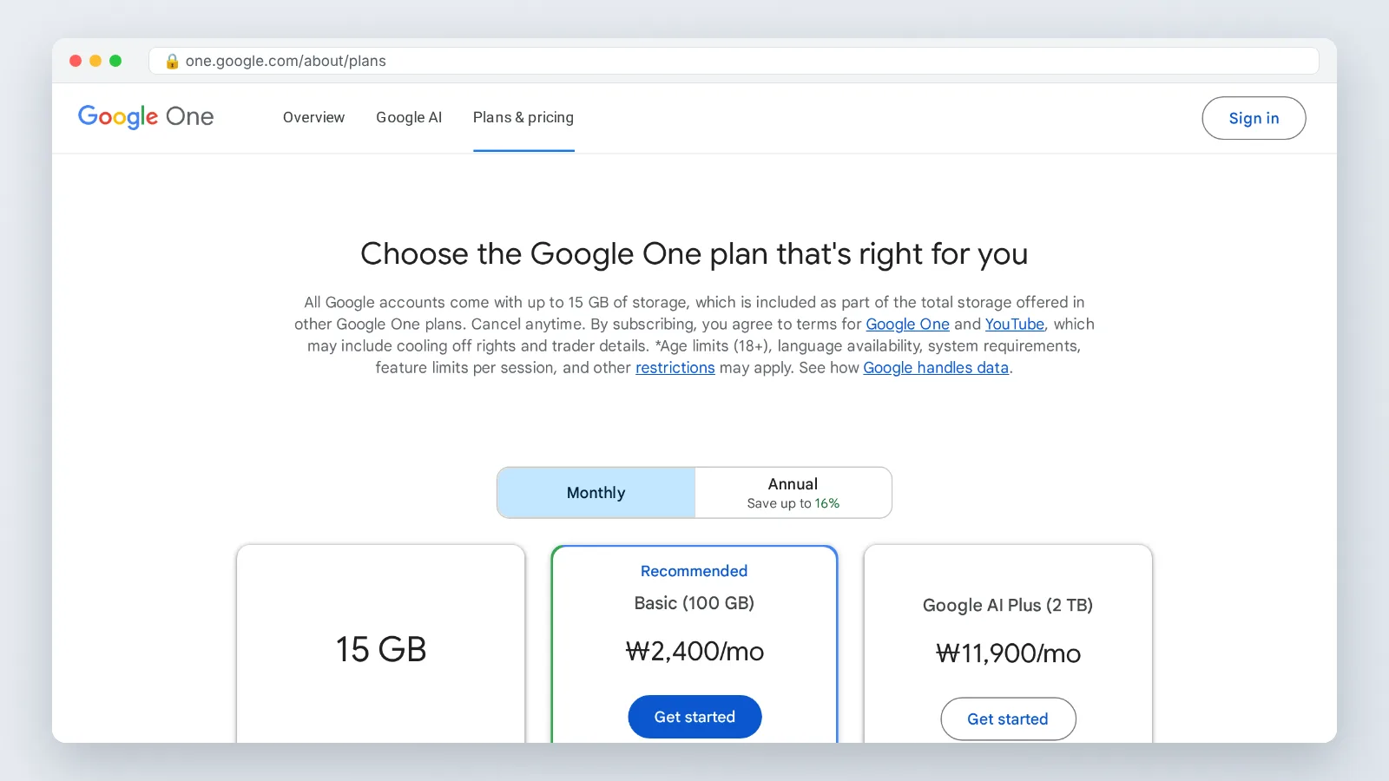Open the Google One terms link

pos(907,324)
